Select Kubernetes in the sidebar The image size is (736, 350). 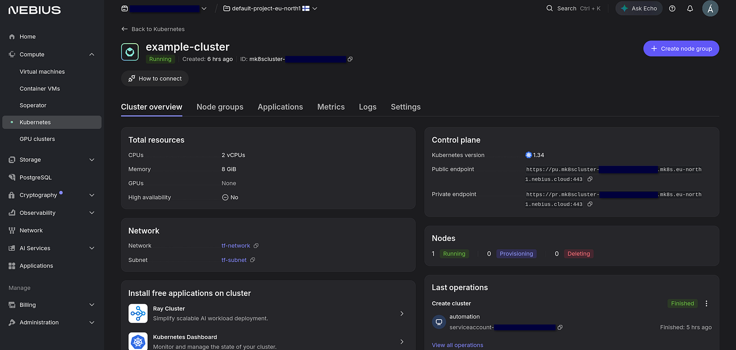pos(52,122)
